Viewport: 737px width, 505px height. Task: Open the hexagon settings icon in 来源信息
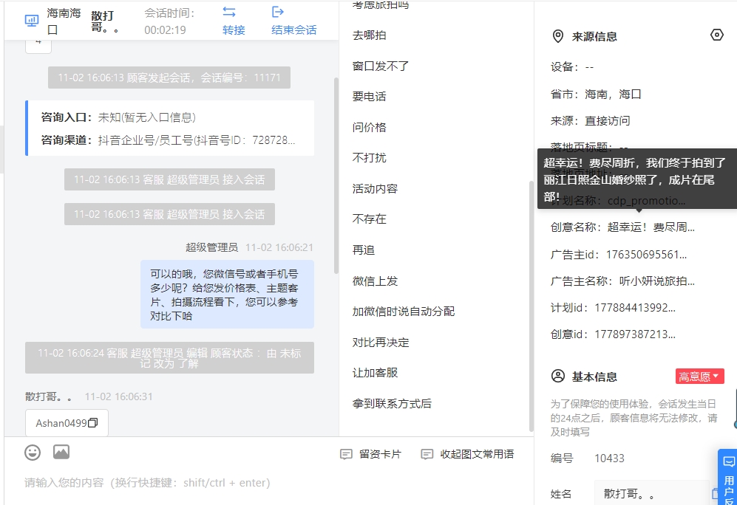(717, 35)
